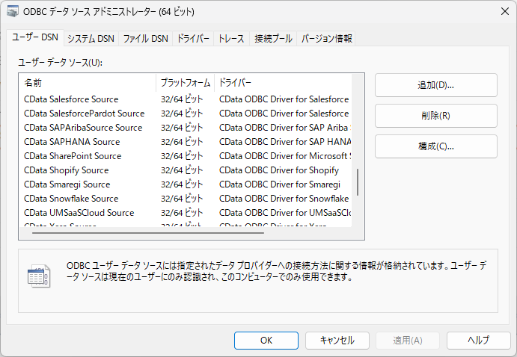The width and height of the screenshot is (517, 357).
Task: Click the CData ODBC Driver for SAP HANA cell
Action: [285, 141]
